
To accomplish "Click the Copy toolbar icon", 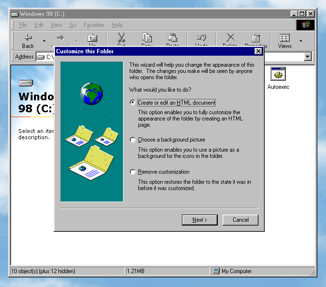I will pyautogui.click(x=147, y=37).
